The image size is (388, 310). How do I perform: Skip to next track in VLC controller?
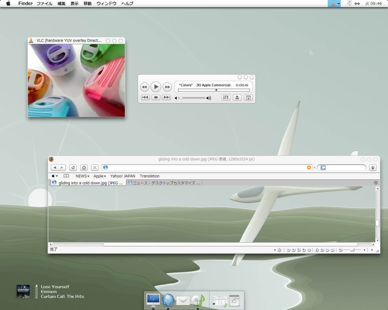coord(166,97)
